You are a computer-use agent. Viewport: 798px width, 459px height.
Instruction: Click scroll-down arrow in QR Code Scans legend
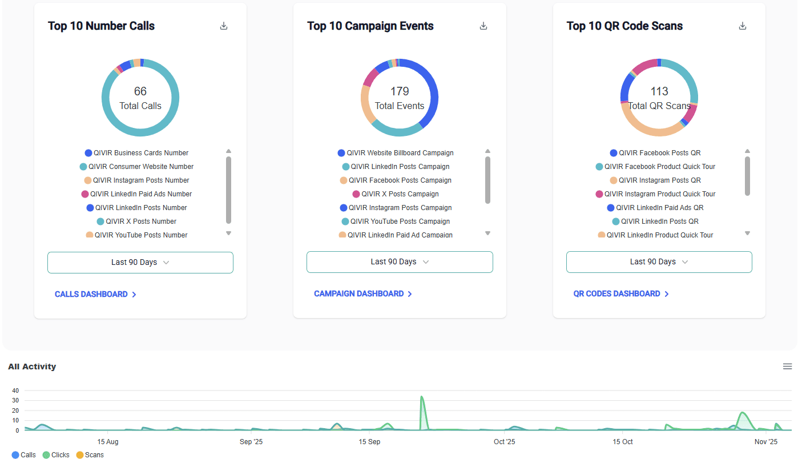[747, 233]
